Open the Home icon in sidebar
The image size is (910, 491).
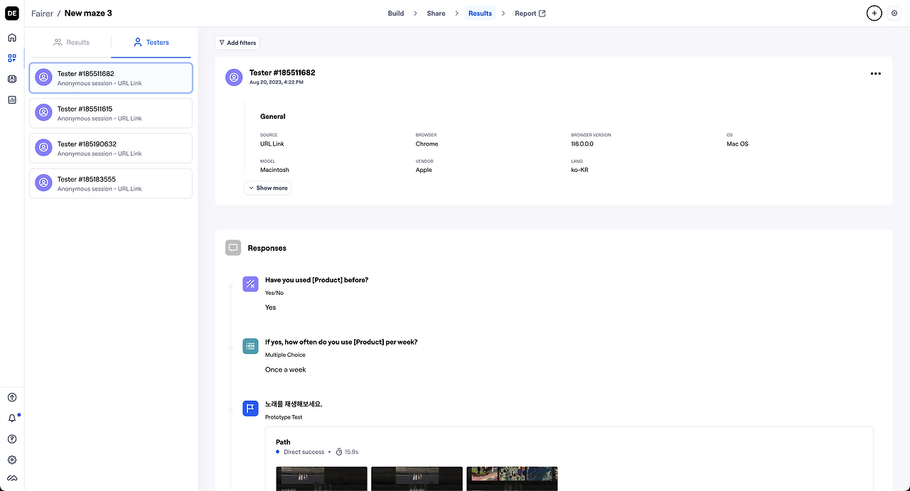coord(12,38)
